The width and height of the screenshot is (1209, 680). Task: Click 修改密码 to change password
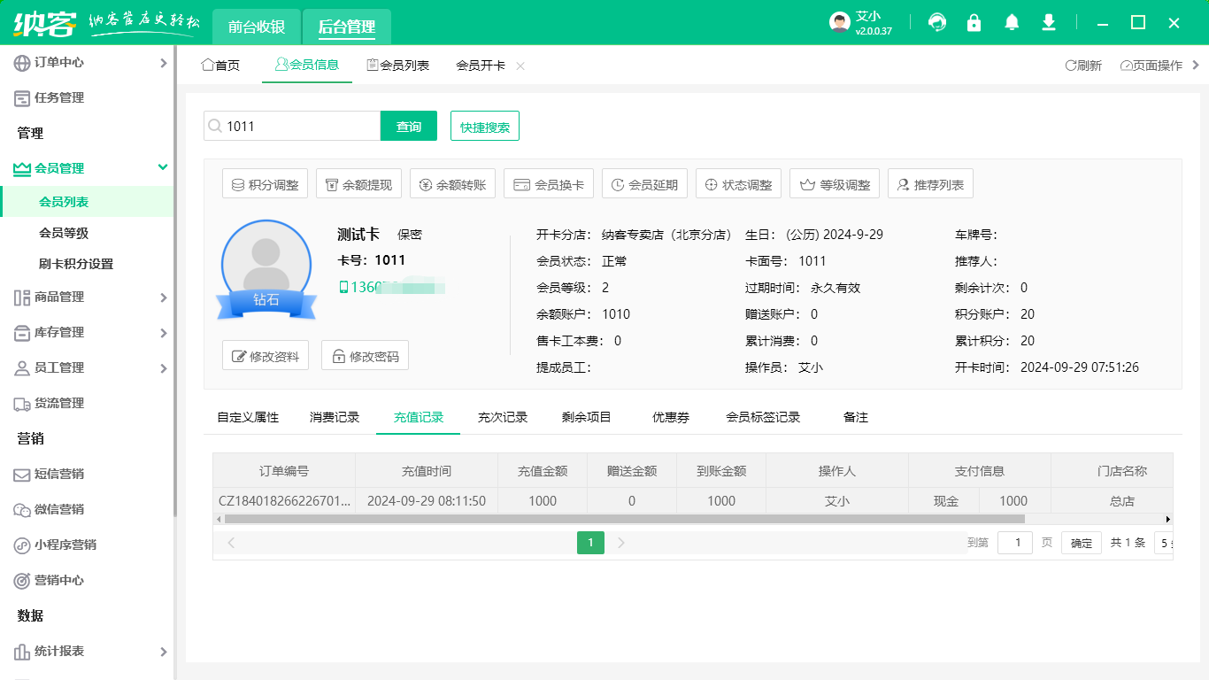(x=365, y=354)
